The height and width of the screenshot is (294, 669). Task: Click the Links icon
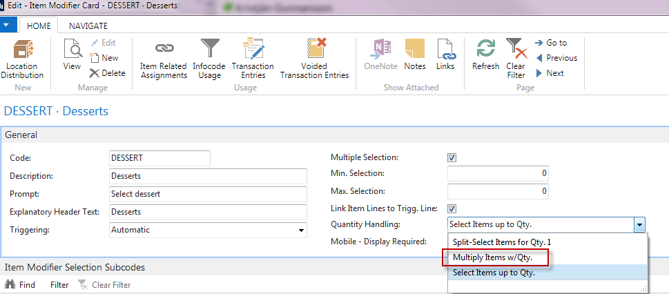coord(445,55)
